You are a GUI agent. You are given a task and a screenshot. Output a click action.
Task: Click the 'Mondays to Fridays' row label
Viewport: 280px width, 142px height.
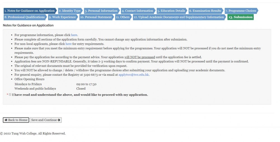coord(28,84)
